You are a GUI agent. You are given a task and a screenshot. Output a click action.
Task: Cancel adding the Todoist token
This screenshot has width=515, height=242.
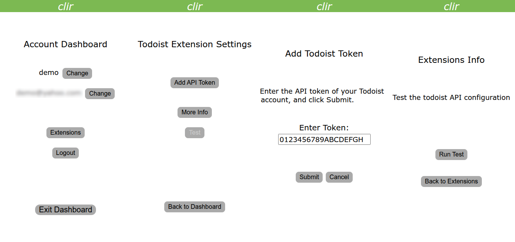click(x=339, y=177)
